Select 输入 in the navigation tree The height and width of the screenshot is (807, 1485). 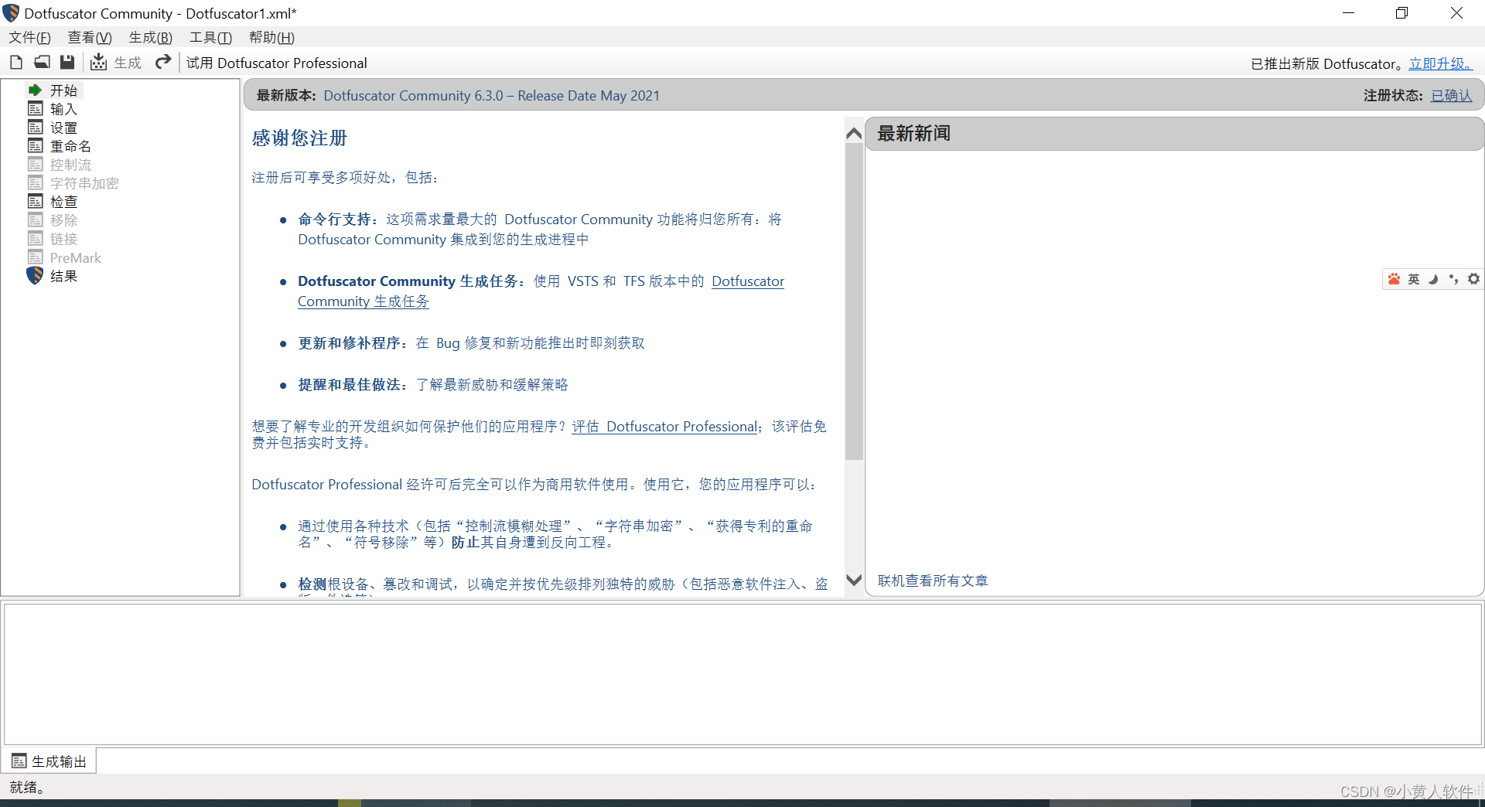(63, 109)
